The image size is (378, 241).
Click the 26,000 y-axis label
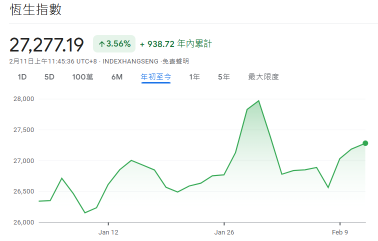23,222
